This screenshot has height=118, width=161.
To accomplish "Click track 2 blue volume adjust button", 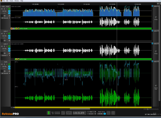I will (x=9, y=36).
